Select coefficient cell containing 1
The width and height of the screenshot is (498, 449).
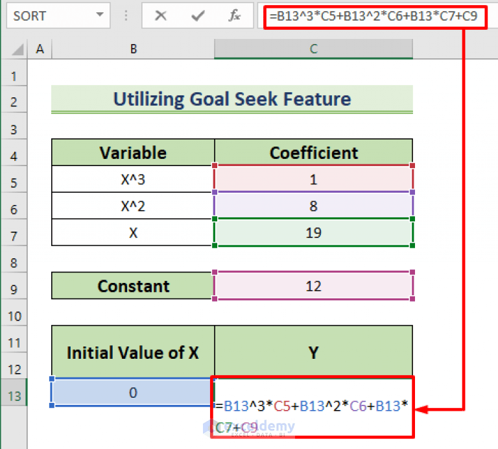[x=313, y=179]
